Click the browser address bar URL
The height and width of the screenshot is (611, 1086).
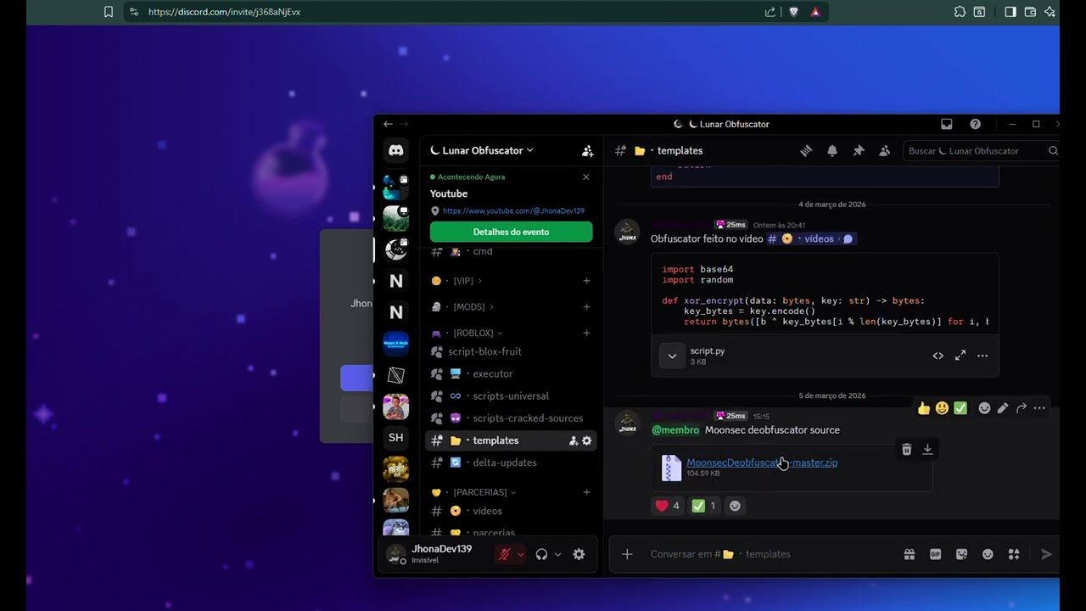[x=224, y=12]
